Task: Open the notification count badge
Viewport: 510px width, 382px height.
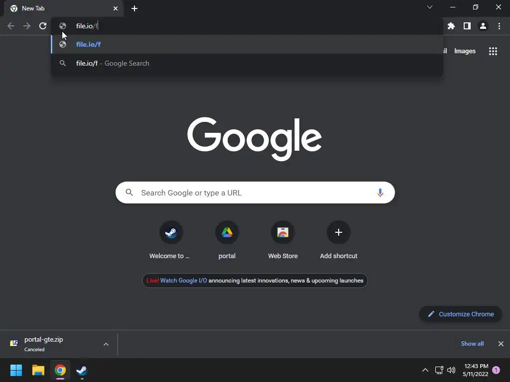Action: click(496, 370)
